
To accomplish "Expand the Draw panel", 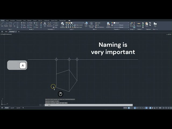I will 10,29.
